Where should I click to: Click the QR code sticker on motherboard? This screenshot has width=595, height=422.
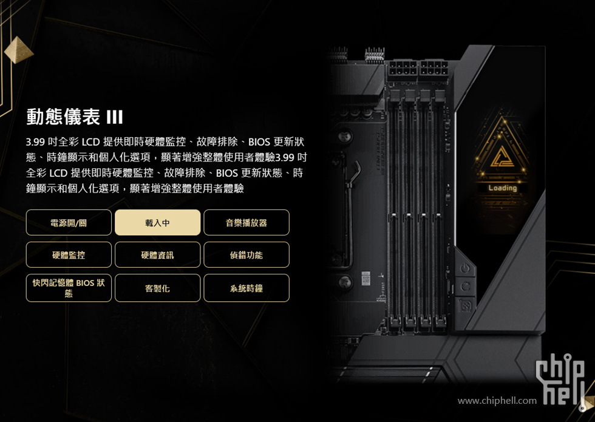pyautogui.click(x=365, y=278)
